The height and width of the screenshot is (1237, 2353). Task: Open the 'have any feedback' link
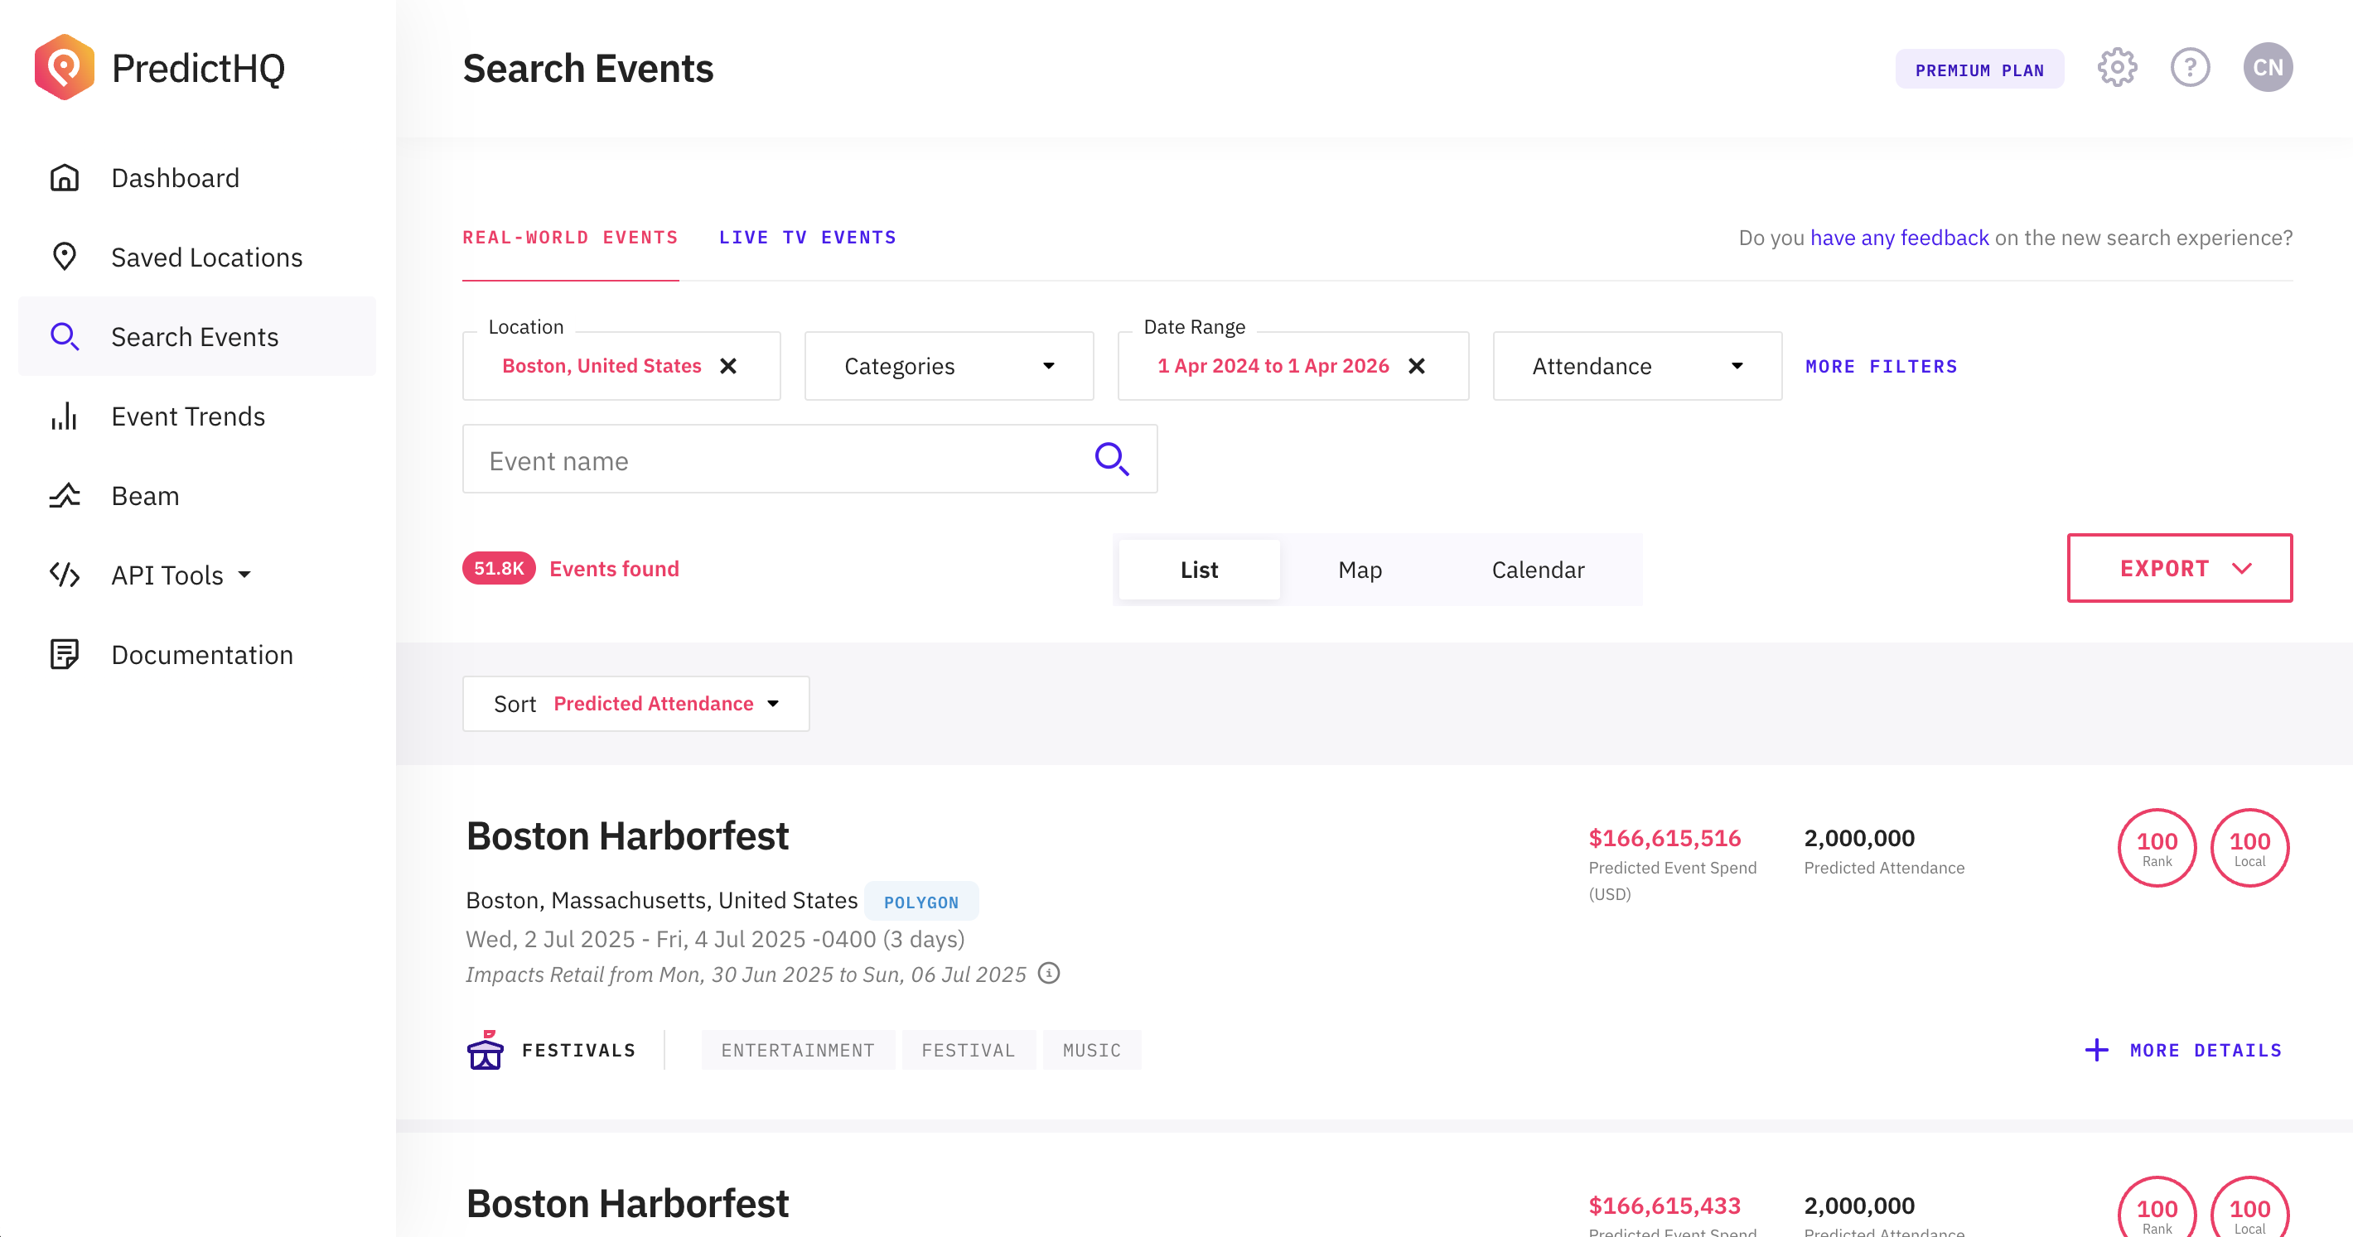tap(1899, 238)
